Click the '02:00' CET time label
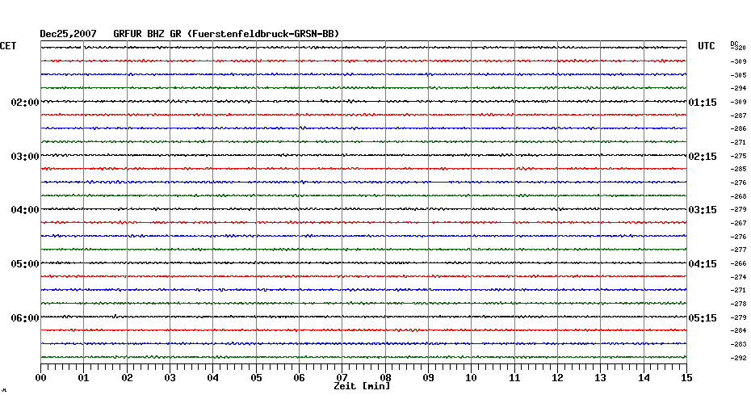 25,103
